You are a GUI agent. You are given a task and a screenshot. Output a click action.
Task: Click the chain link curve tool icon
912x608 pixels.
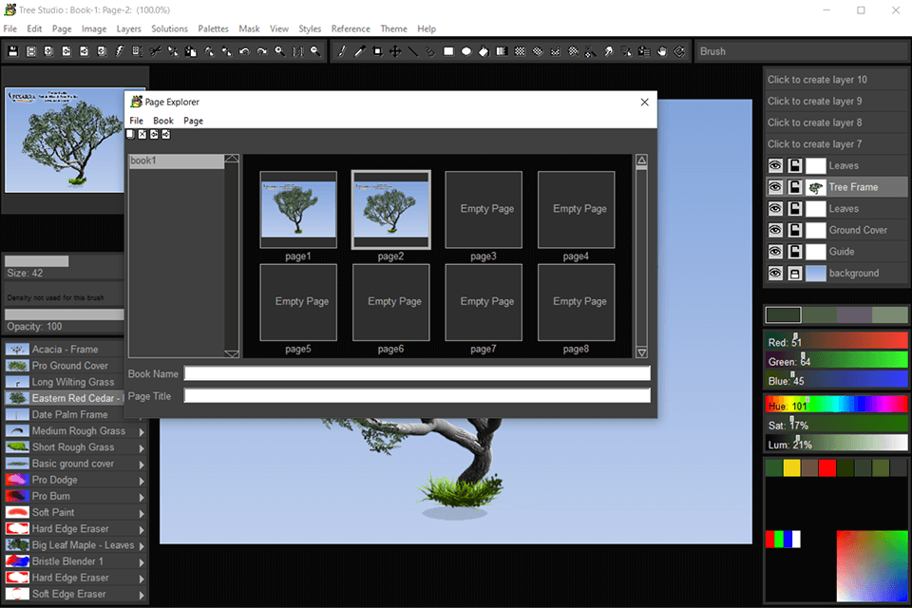430,51
